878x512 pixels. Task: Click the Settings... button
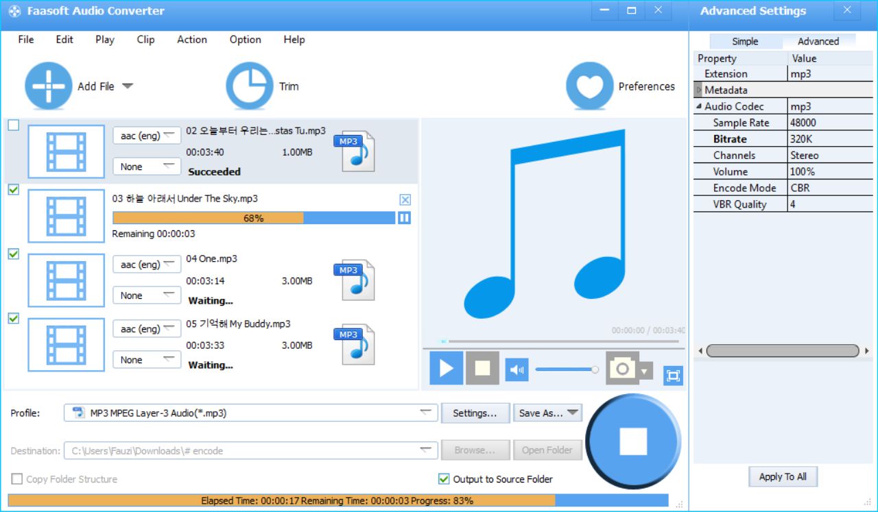tap(475, 413)
